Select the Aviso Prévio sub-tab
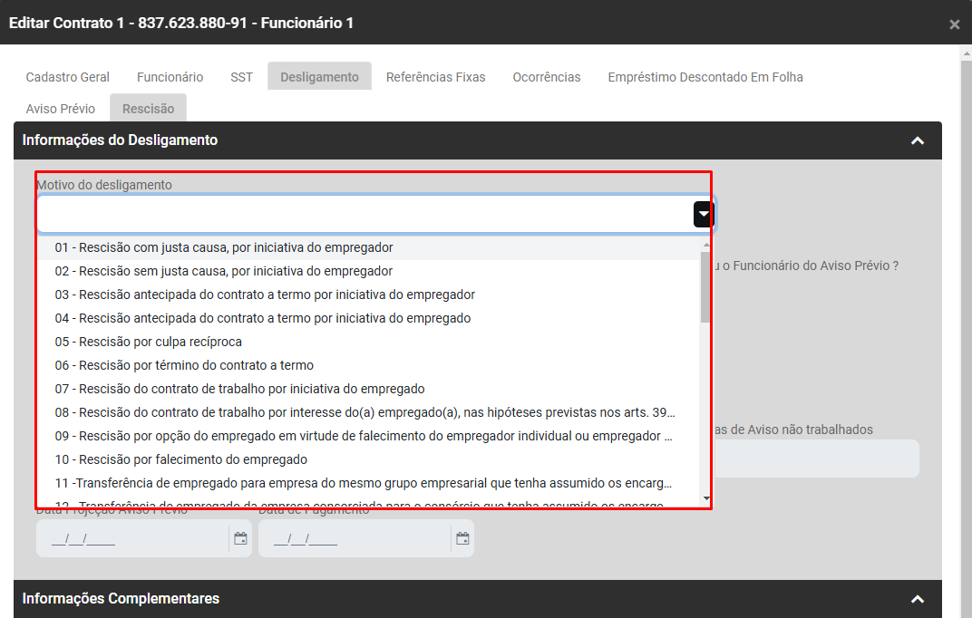 coord(61,109)
